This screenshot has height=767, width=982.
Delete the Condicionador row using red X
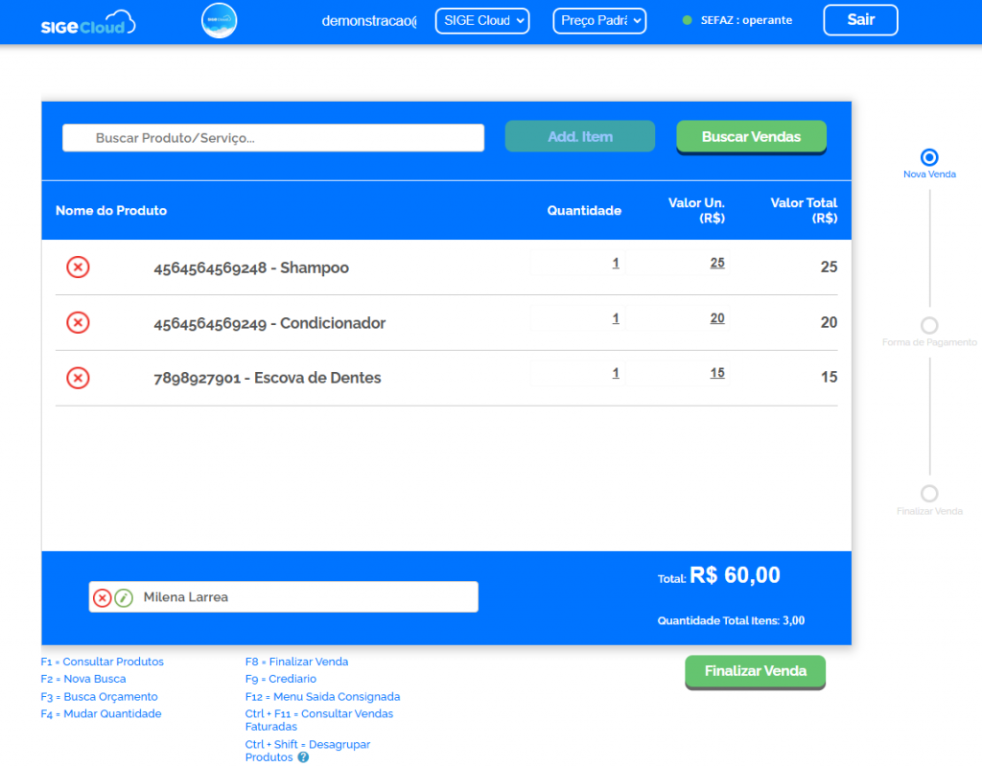pyautogui.click(x=78, y=322)
